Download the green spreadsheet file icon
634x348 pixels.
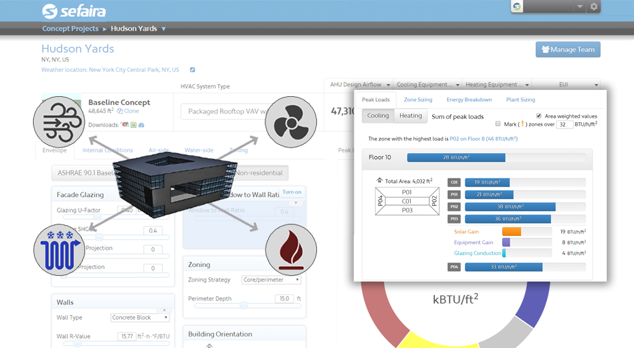133,125
